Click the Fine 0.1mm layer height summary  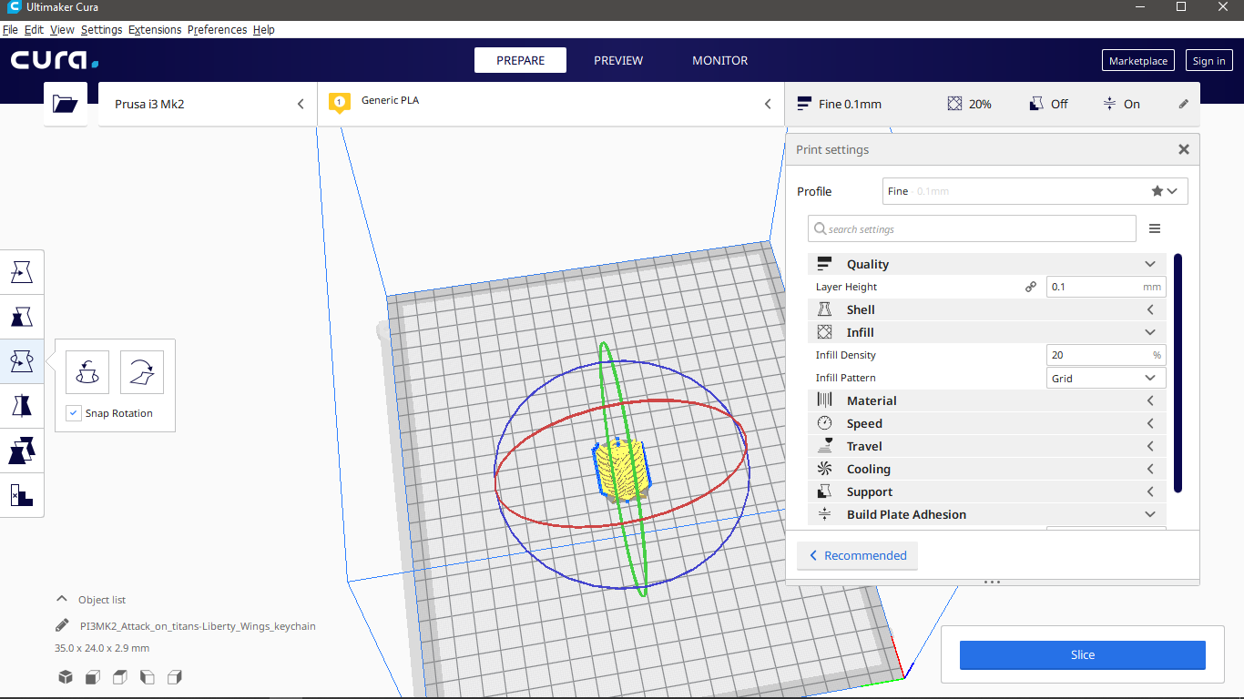tap(840, 104)
